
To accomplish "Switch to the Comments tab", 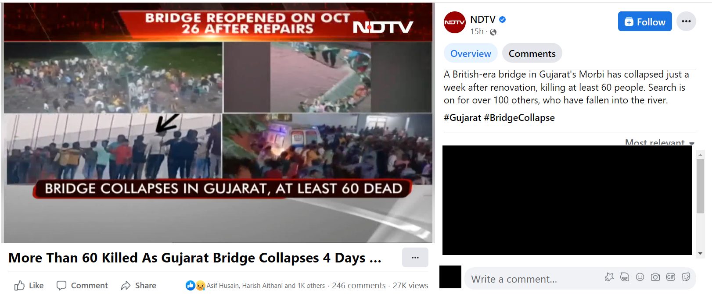I will tap(532, 53).
